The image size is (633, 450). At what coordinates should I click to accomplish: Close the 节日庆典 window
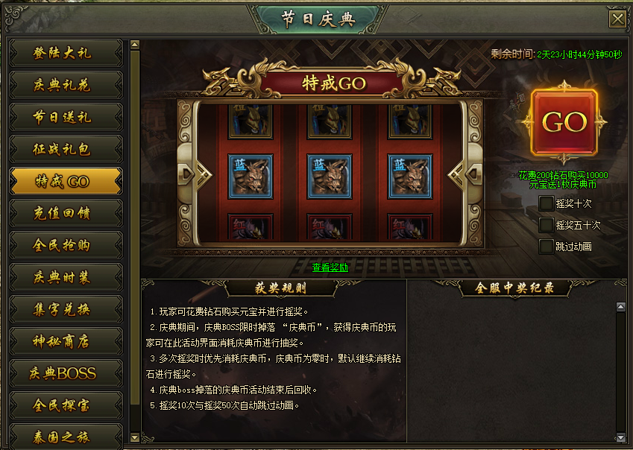pos(617,19)
